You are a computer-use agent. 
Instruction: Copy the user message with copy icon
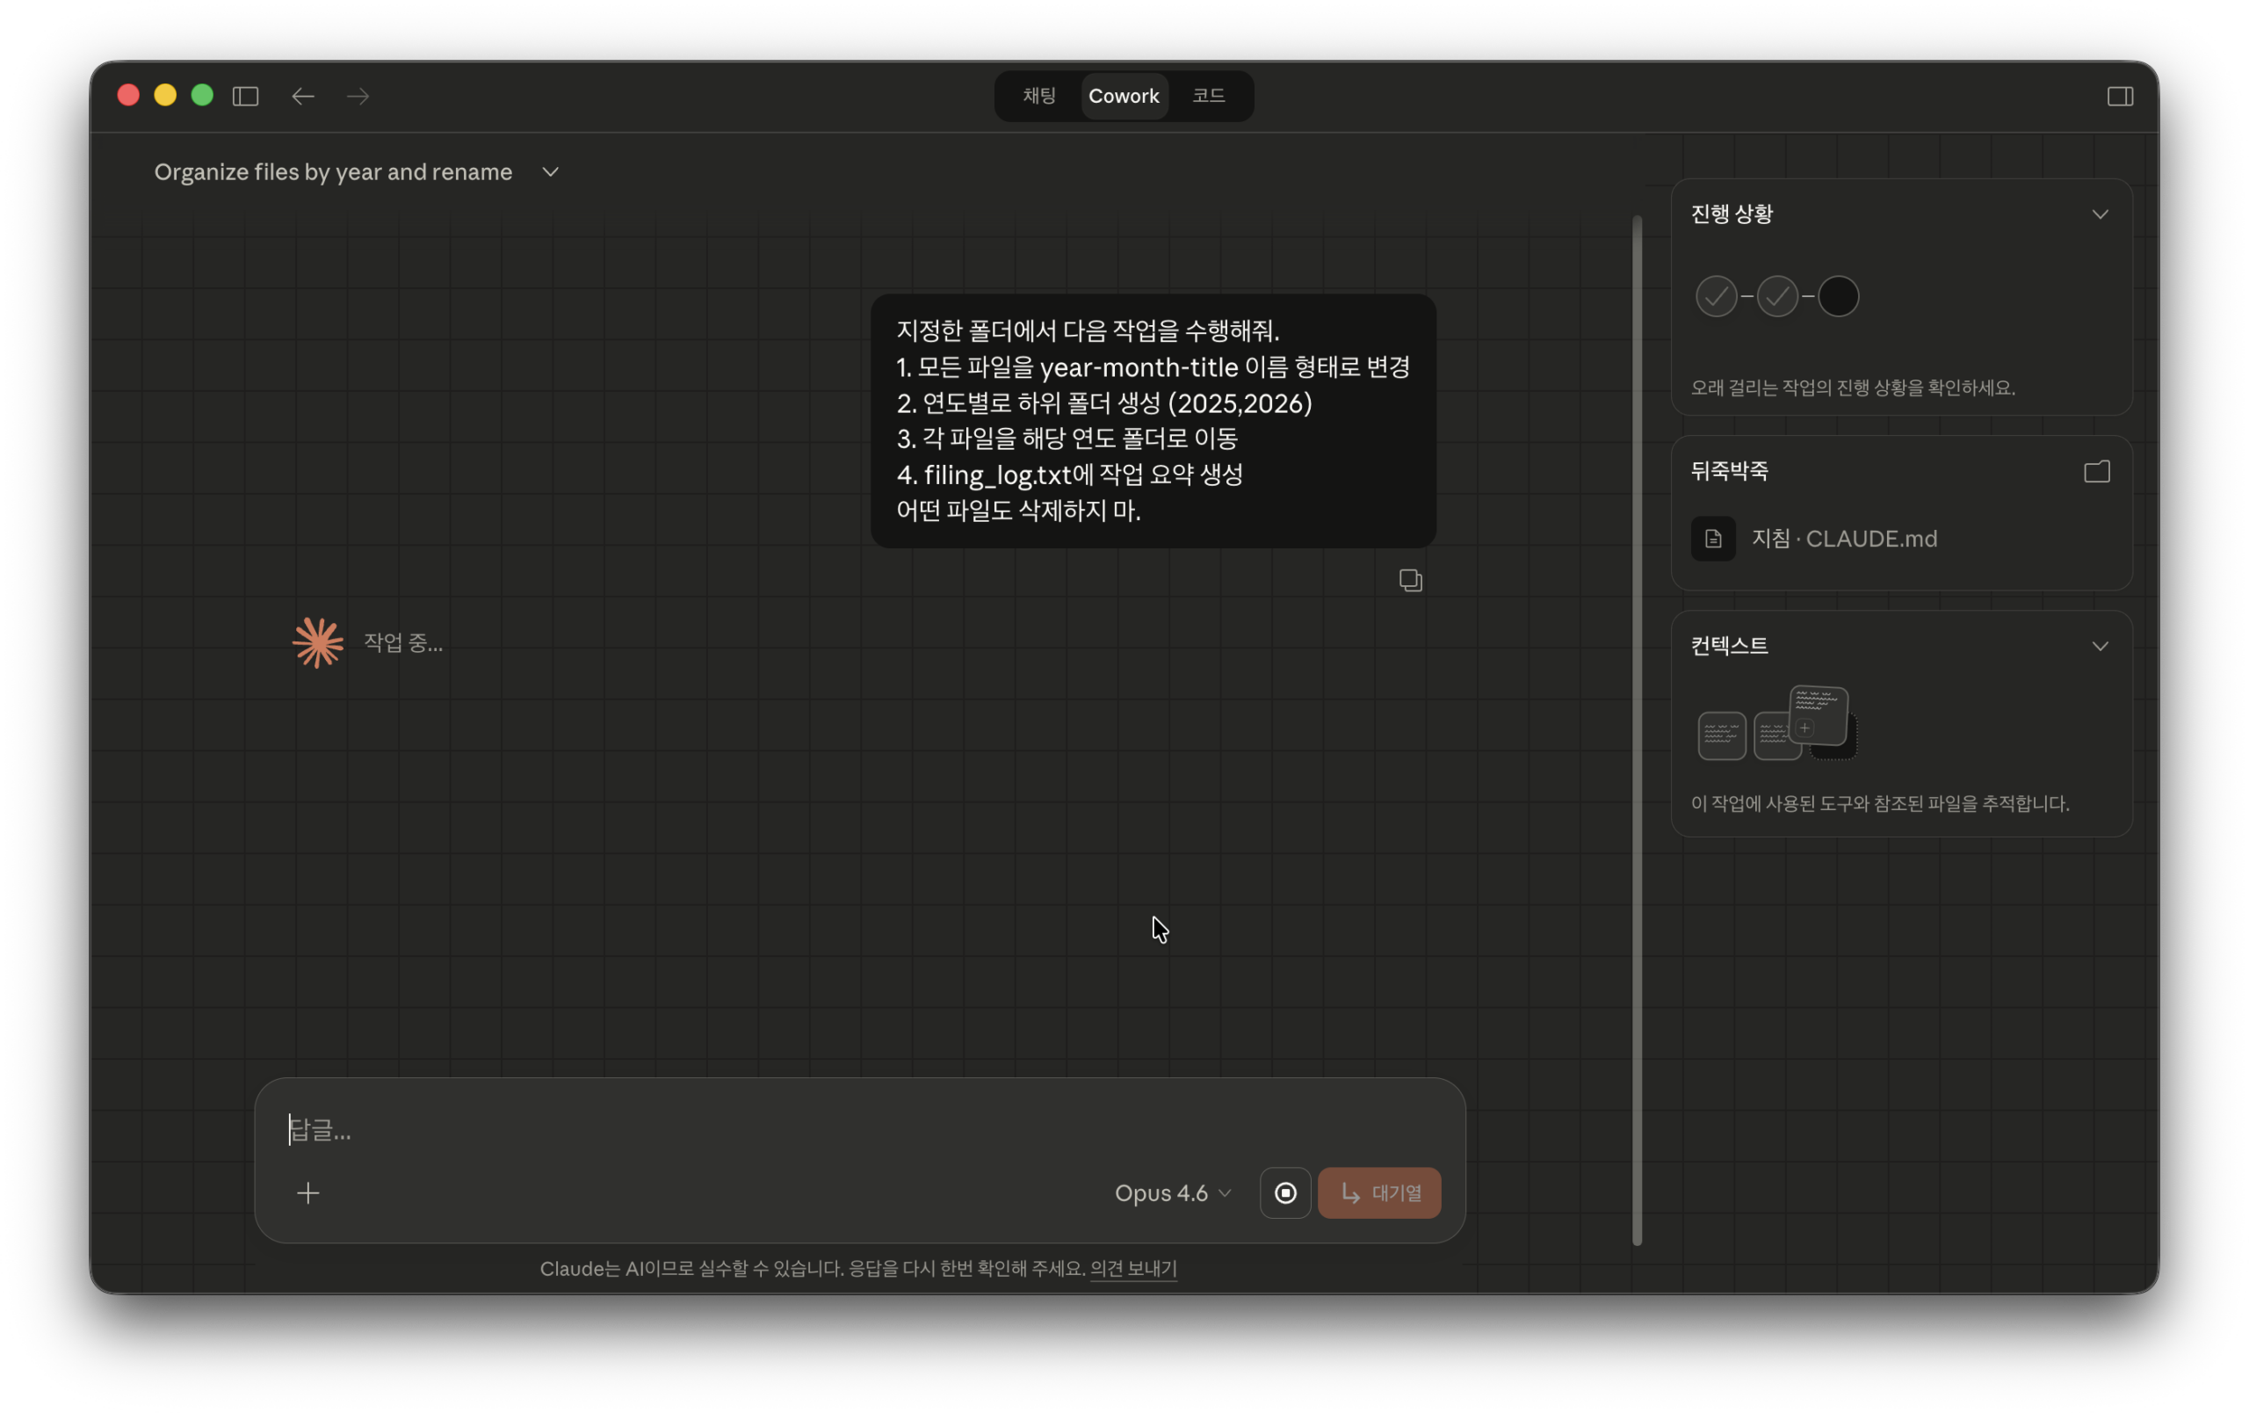1410,580
